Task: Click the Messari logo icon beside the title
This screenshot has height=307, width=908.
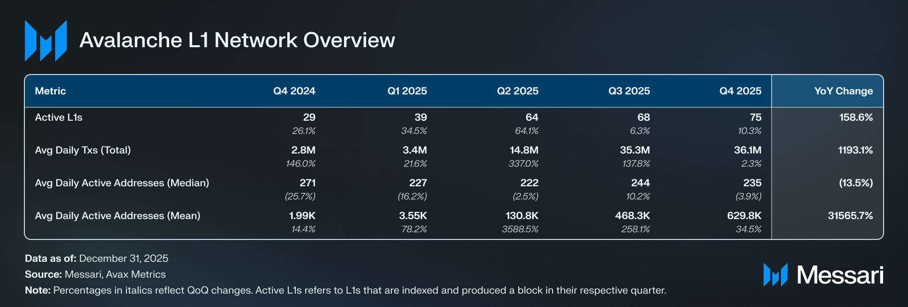Action: click(46, 41)
